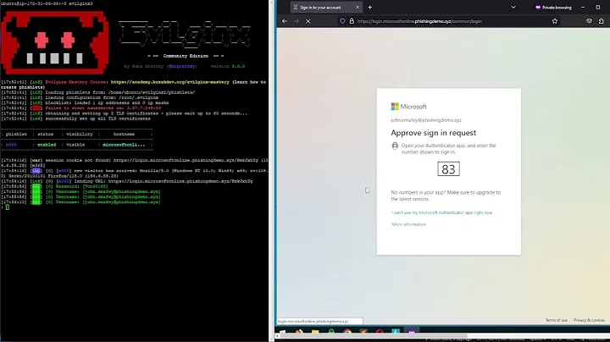The width and height of the screenshot is (610, 342).
Task: Open the extensions icon in Firefox toolbar
Action: point(602,21)
